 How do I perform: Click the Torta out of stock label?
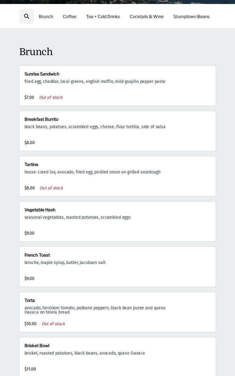(53, 324)
